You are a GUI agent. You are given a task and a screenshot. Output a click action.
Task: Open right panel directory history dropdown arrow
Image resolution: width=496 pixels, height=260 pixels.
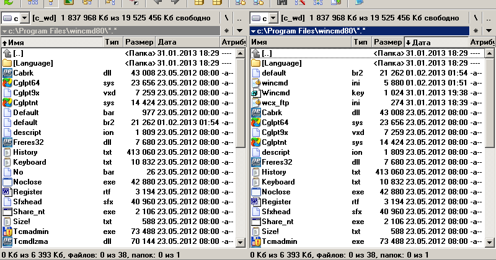(x=489, y=31)
